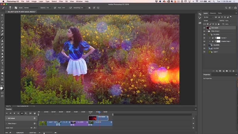
Task: Create a new layer icon in Layers panel
Action: tap(230, 71)
